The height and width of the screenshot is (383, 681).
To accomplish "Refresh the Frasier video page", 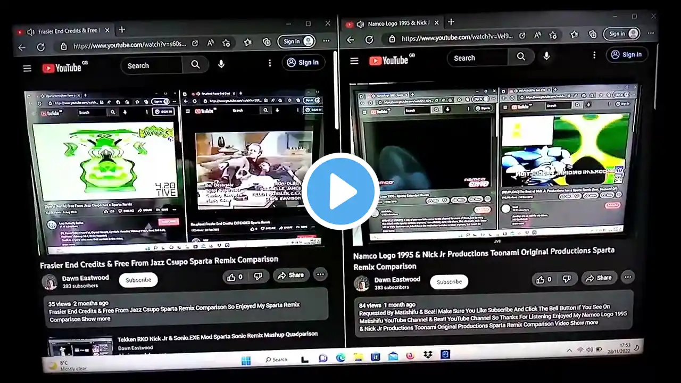I will 40,47.
